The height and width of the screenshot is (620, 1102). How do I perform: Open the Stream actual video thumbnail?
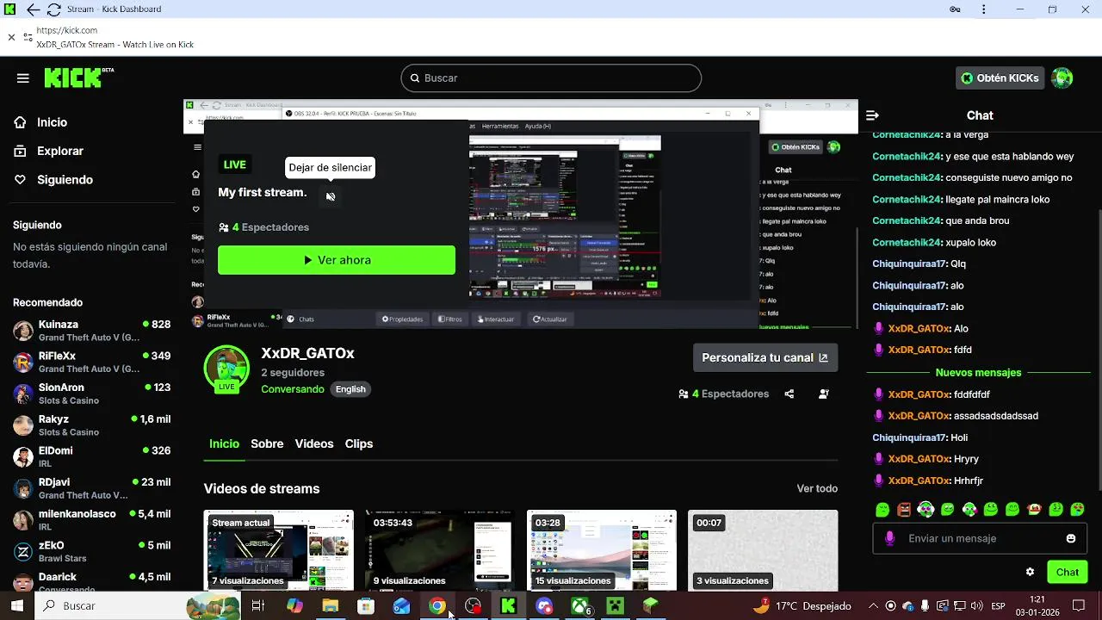(x=279, y=550)
